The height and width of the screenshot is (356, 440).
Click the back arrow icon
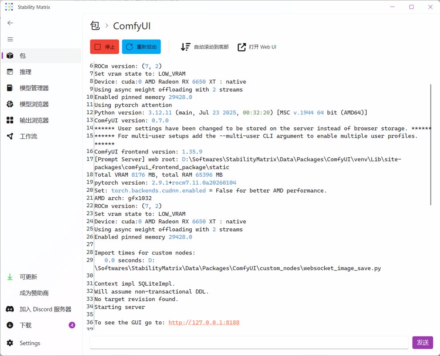[10, 23]
